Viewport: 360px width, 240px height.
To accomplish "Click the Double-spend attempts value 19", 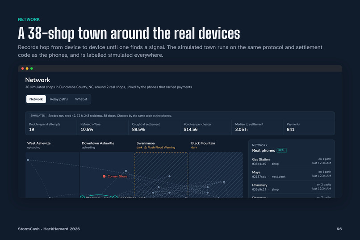I will [32, 130].
